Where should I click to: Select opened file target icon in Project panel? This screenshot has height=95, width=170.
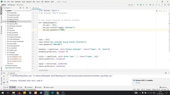point(20,8)
